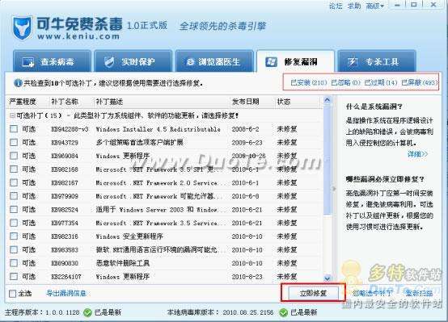The width and height of the screenshot is (448, 322).
Task: Click the 状态 column header
Action: 283,102
